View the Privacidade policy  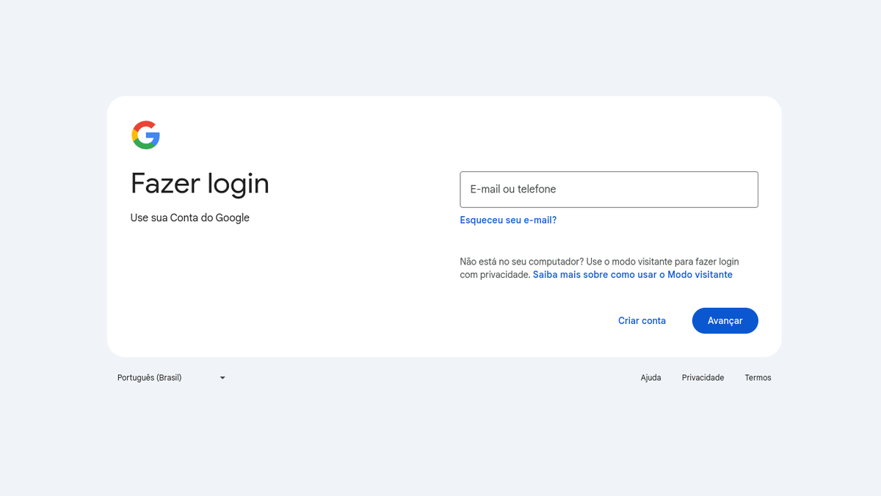(703, 377)
